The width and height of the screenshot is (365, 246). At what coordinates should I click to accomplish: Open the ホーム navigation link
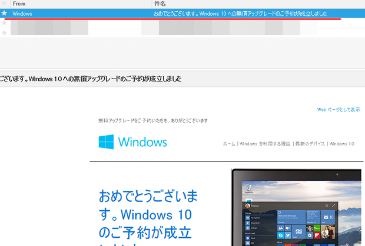coord(229,144)
